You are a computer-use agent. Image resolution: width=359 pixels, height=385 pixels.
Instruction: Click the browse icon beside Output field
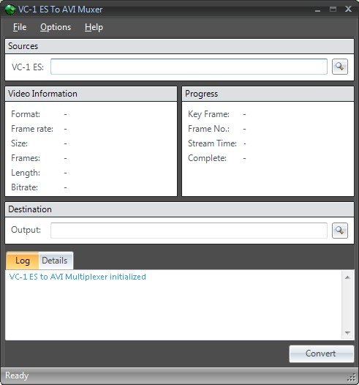[340, 231]
